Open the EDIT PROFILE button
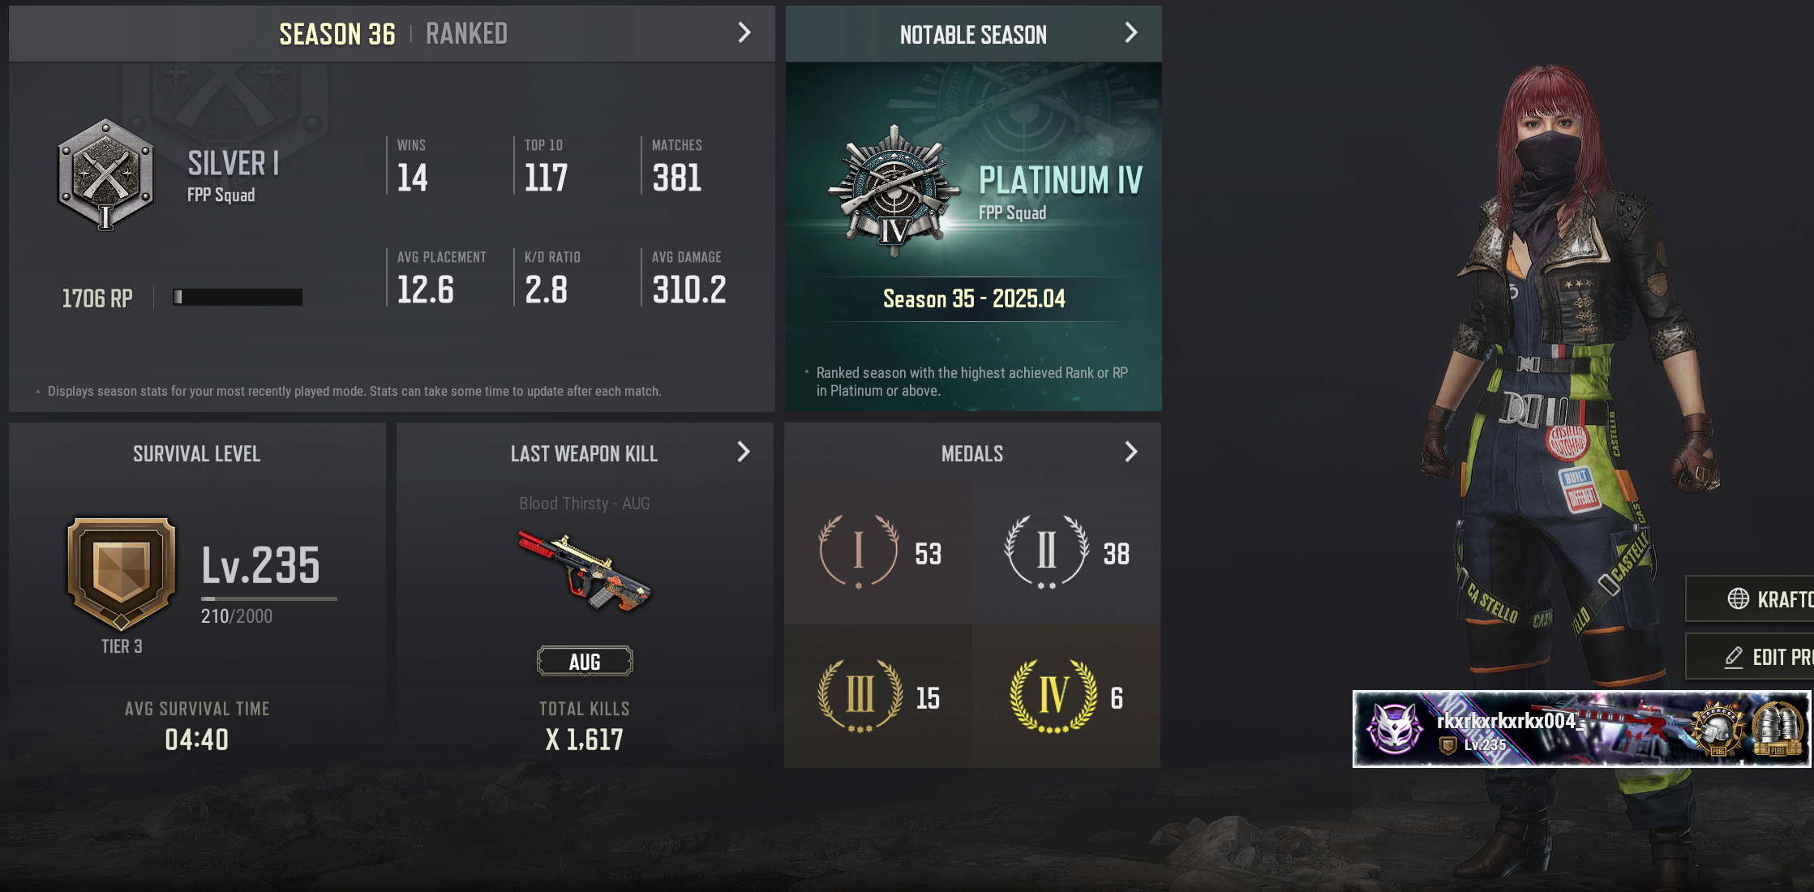 pyautogui.click(x=1749, y=656)
